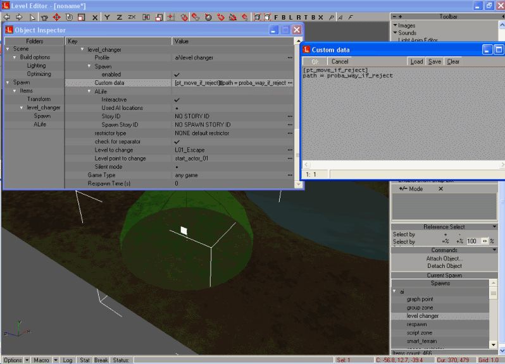Toggle the Spawn enabled checkmark
This screenshot has height=364, width=505.
pos(177,75)
